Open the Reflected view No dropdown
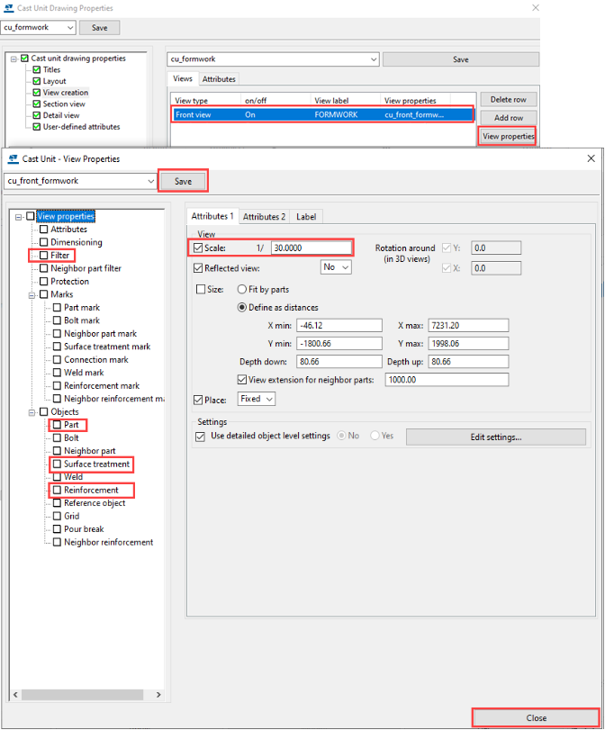Viewport: 605px width, 730px height. [336, 267]
